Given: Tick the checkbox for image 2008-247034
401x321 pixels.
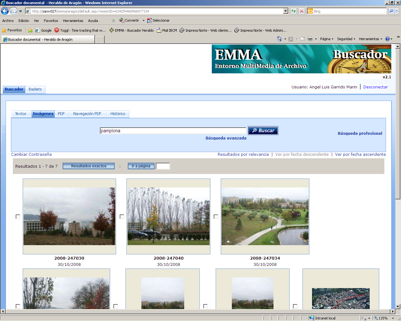Looking at the screenshot, I should tap(216, 217).
